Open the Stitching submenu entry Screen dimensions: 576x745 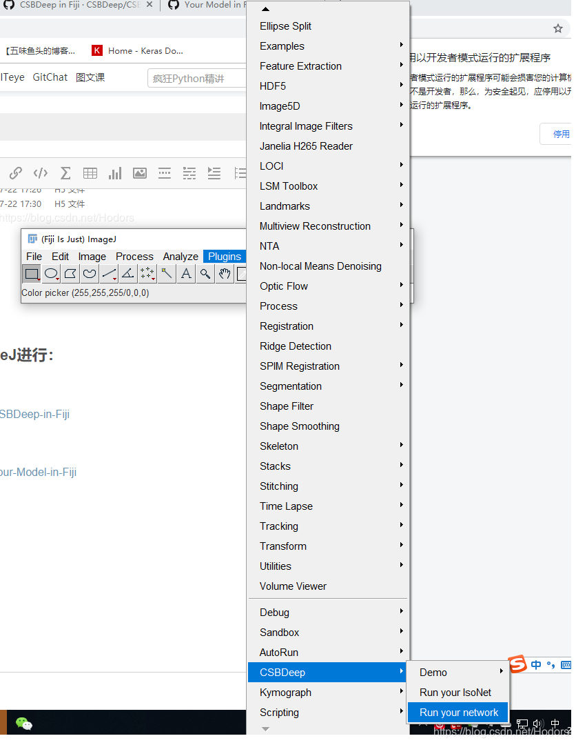(x=327, y=486)
